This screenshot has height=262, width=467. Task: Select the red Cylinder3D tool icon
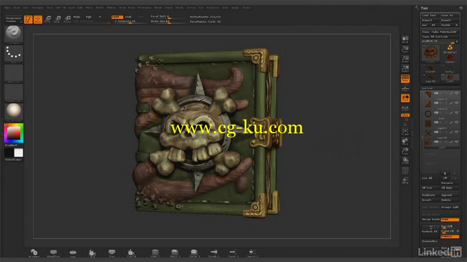click(450, 58)
